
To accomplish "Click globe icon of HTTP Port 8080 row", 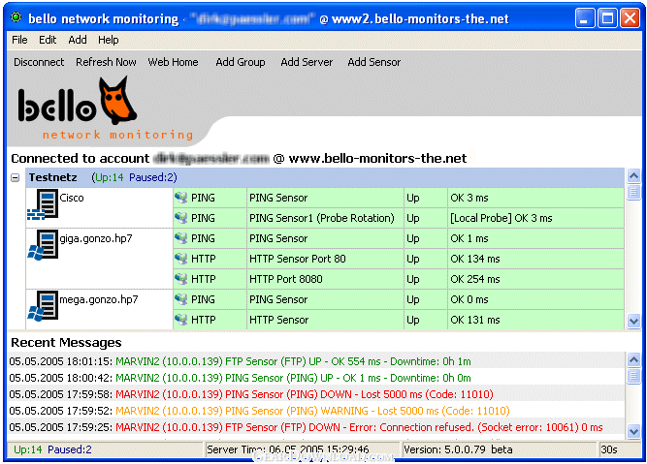I will click(x=180, y=279).
